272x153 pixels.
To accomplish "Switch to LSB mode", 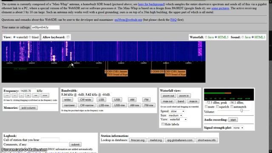I will tap(101, 99).
